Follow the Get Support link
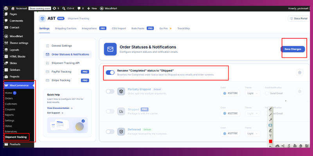Screen dimensions: 313x156 click(x=55, y=113)
